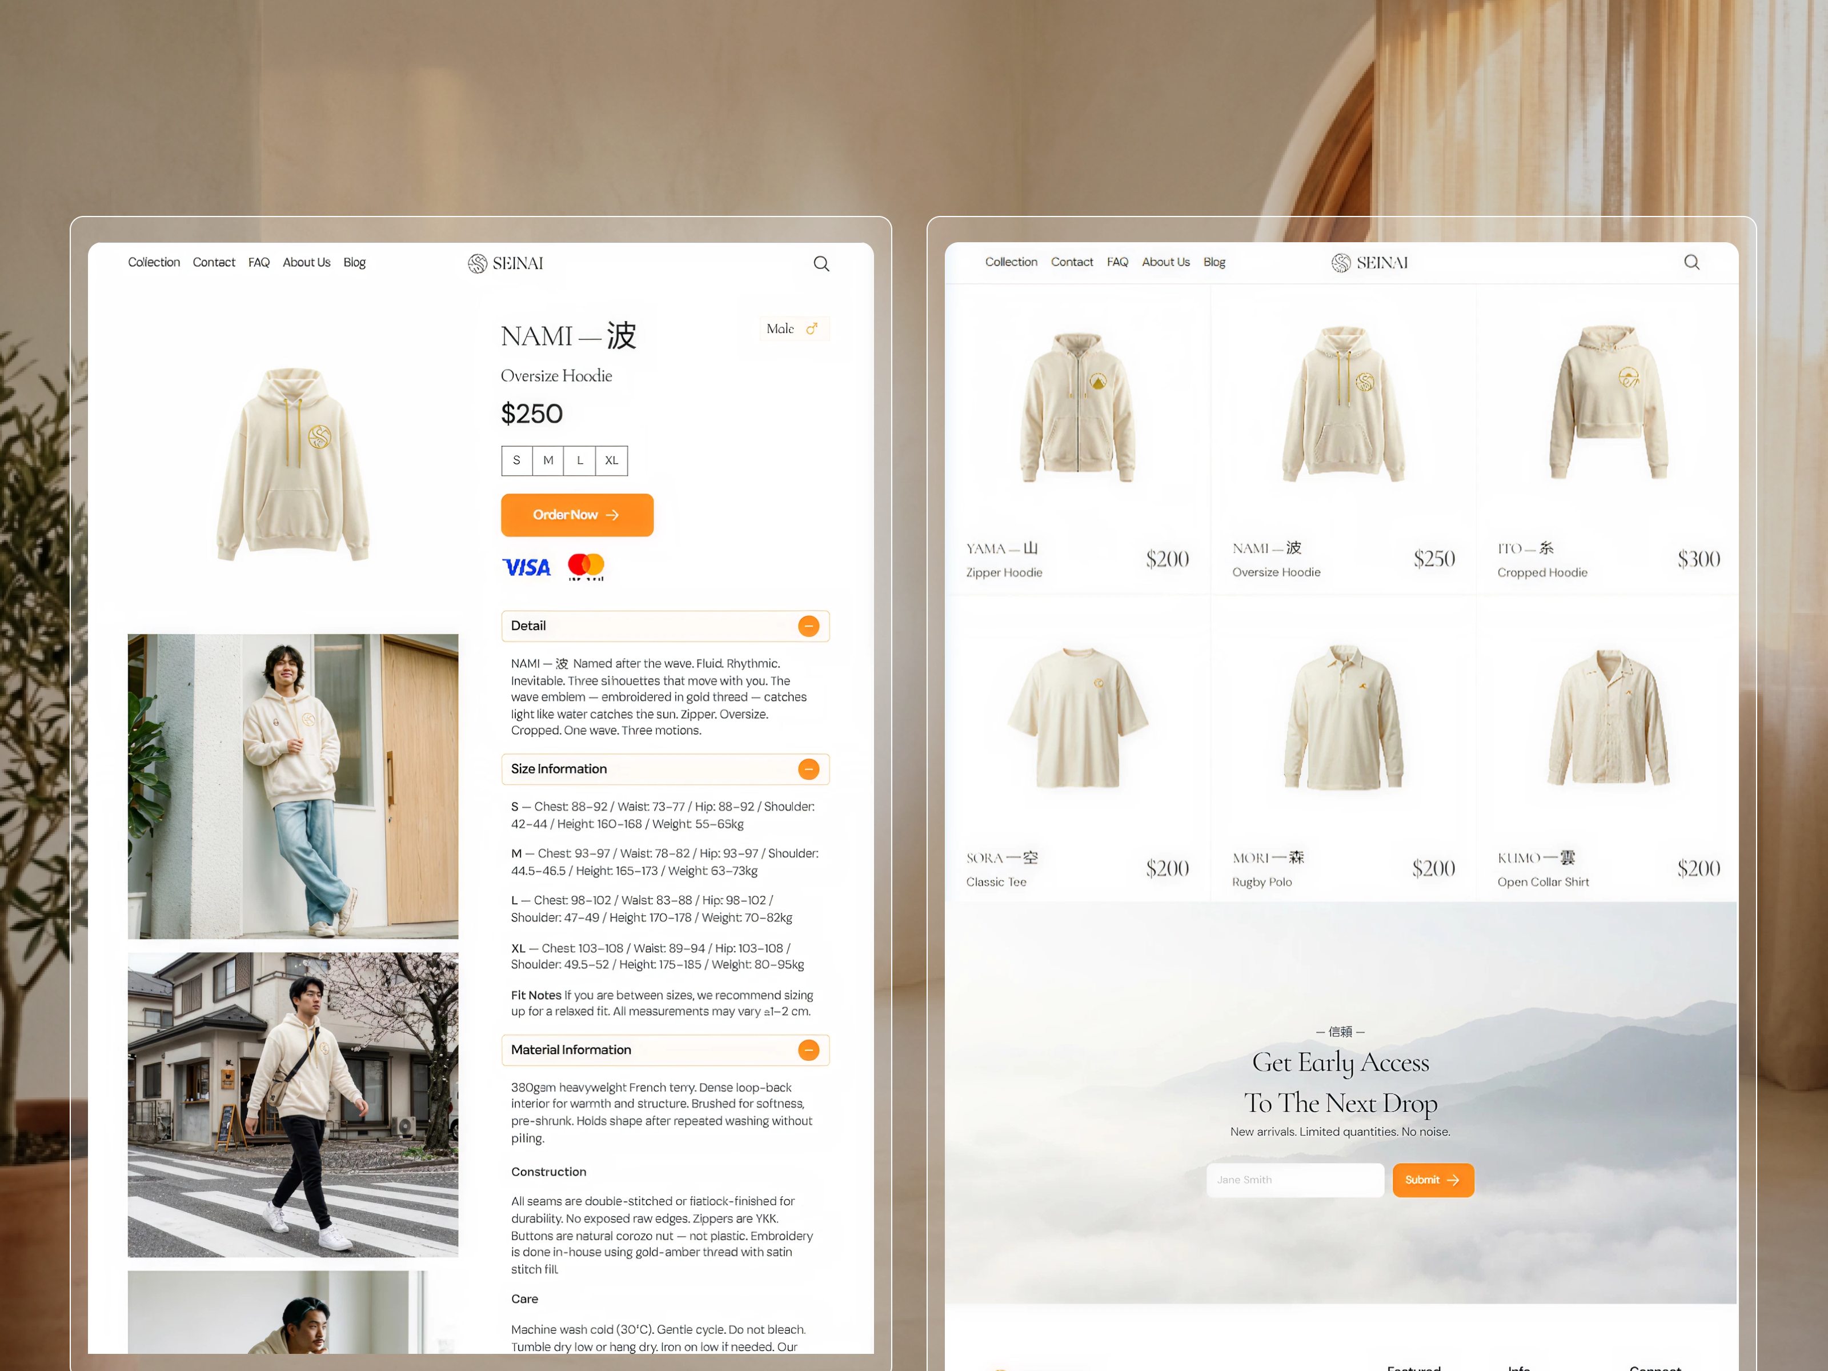Open About Us on the product page
Viewport: 1828px width, 1371px height.
[307, 263]
